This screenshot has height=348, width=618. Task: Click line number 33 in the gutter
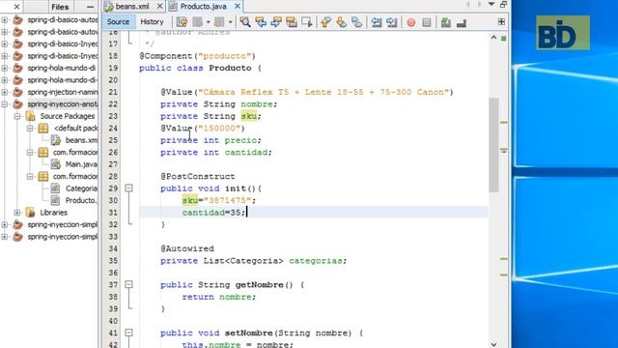point(113,237)
